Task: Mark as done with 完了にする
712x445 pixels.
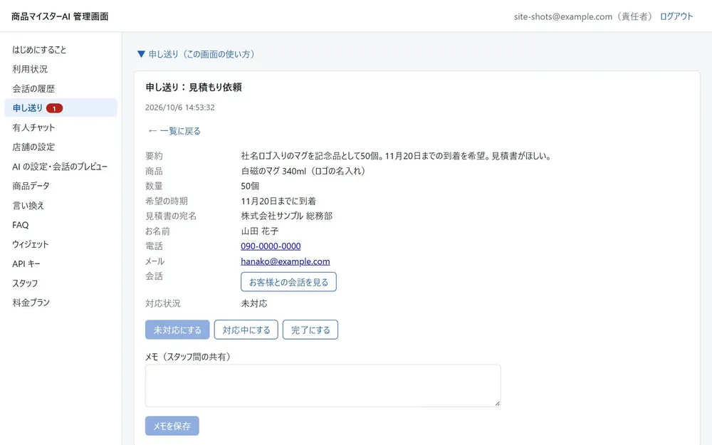Action: click(x=310, y=330)
